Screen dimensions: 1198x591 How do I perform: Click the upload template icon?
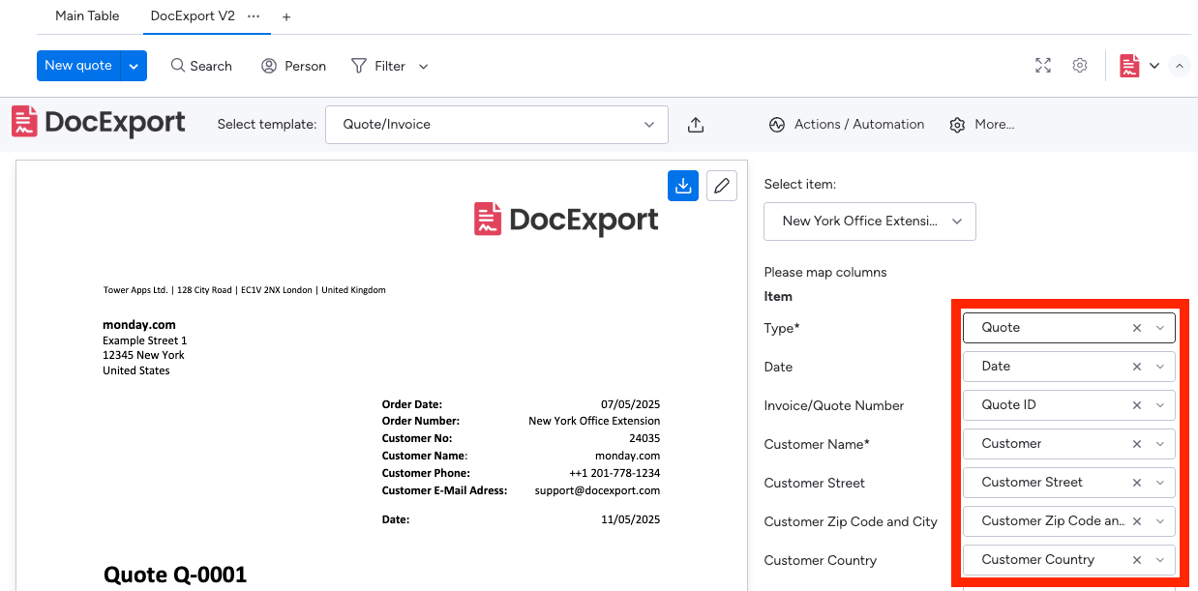point(696,125)
